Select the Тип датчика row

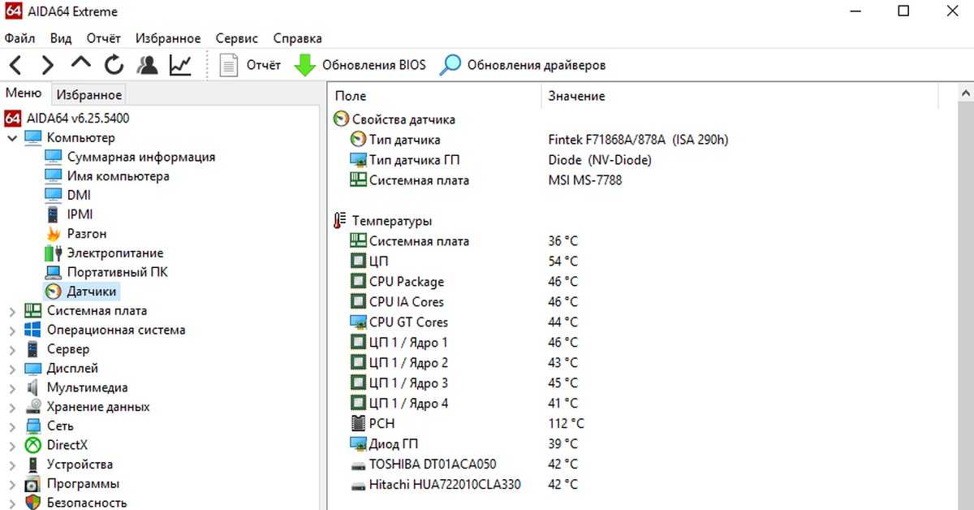[x=404, y=140]
